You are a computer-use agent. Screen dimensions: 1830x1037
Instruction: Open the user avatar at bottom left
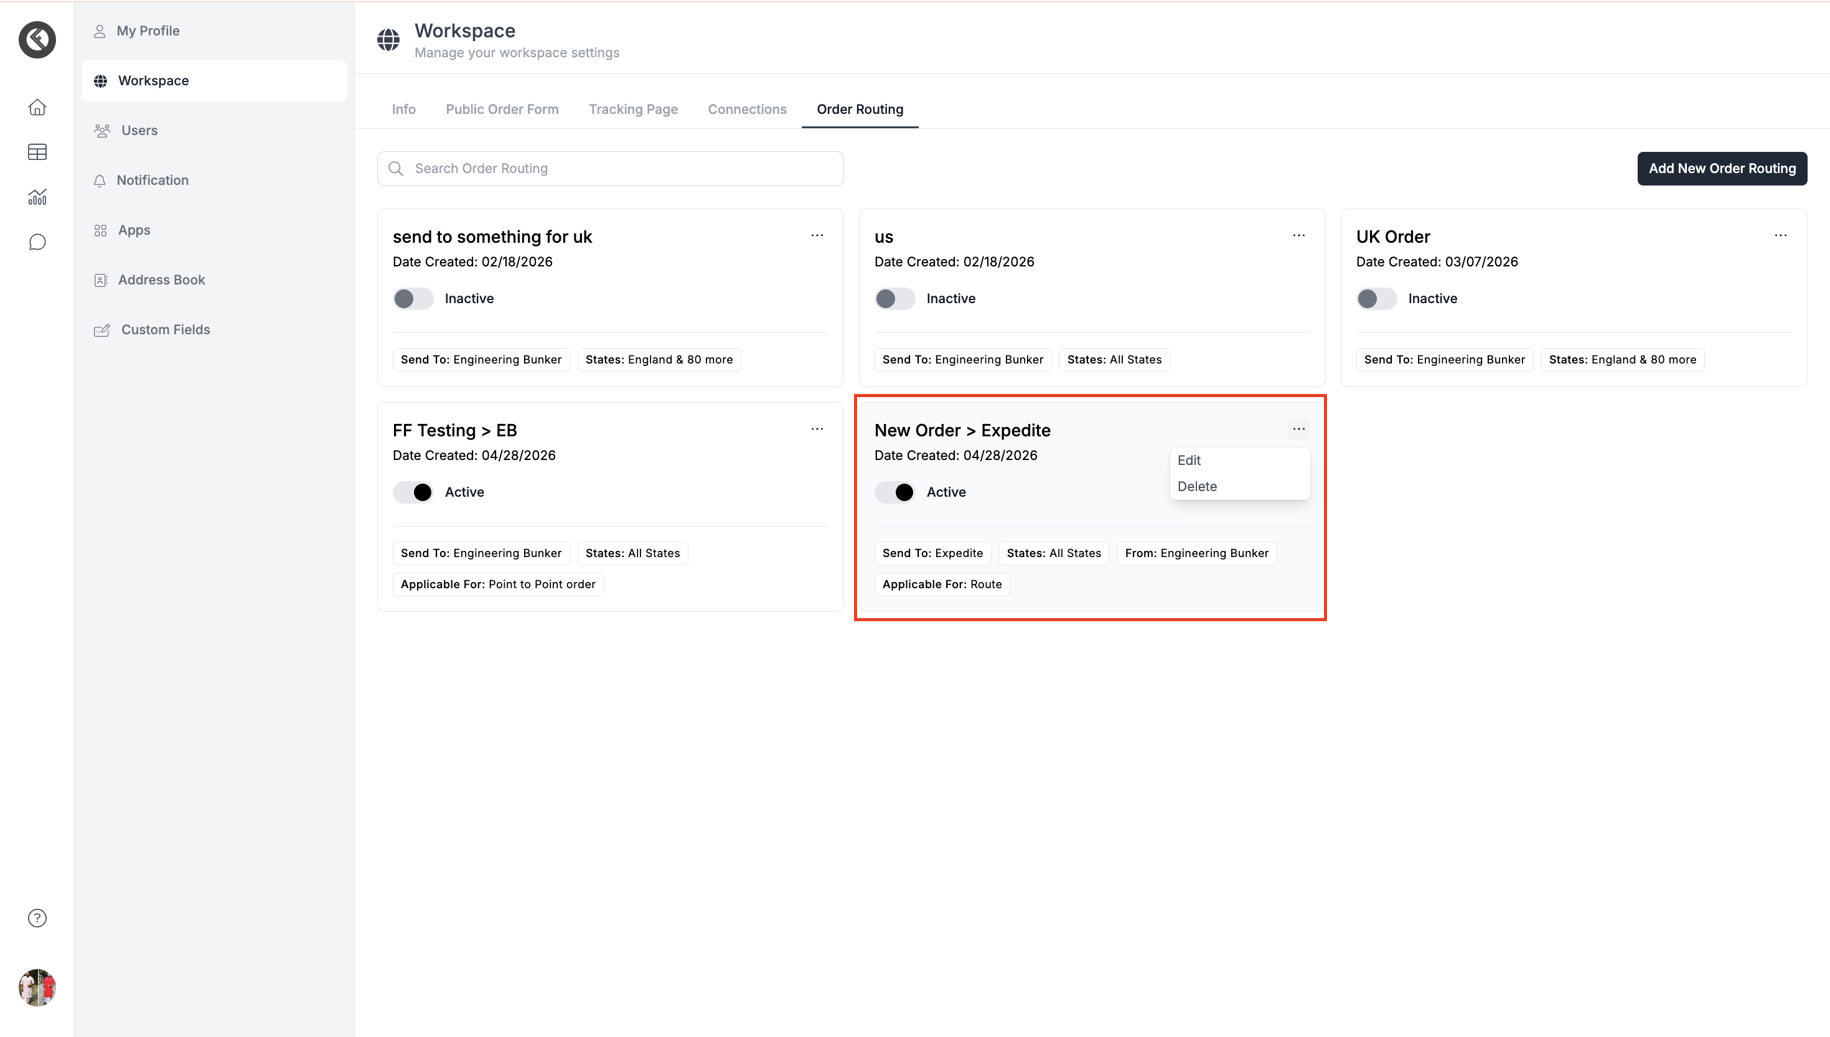click(x=37, y=987)
